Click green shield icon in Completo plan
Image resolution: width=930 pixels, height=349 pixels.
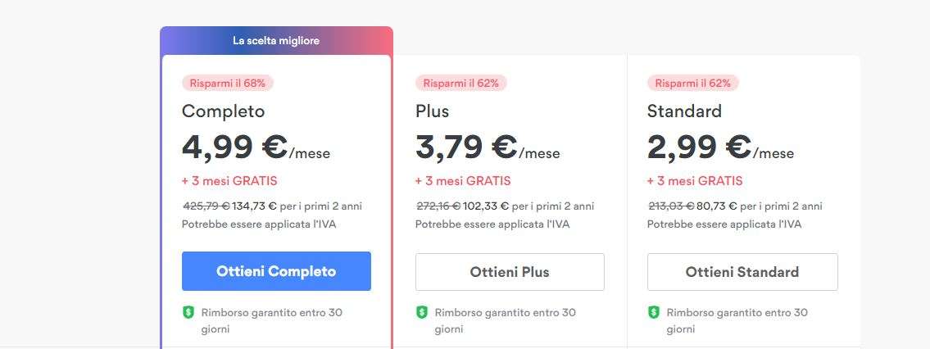coord(188,312)
